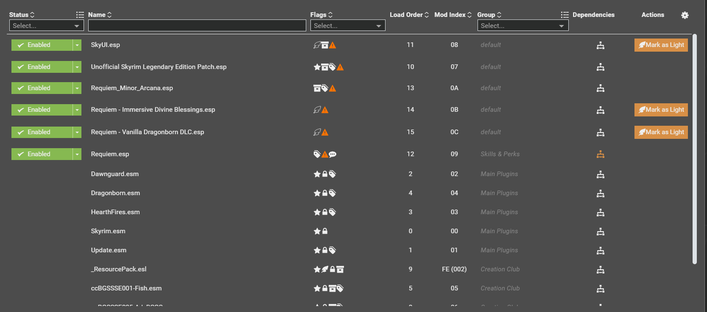This screenshot has width=707, height=312.
Task: Select the ccBGSSSE001-Fish.esm plugin name
Action: click(126, 288)
